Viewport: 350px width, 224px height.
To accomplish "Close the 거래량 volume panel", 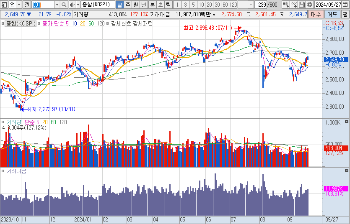I will click(346, 122).
